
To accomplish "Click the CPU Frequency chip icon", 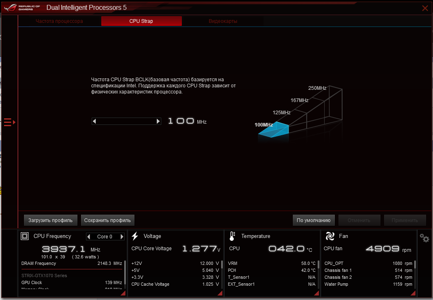I will click(x=25, y=236).
